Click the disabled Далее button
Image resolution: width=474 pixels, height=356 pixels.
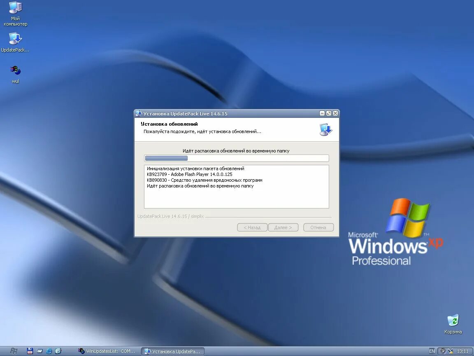pyautogui.click(x=283, y=227)
